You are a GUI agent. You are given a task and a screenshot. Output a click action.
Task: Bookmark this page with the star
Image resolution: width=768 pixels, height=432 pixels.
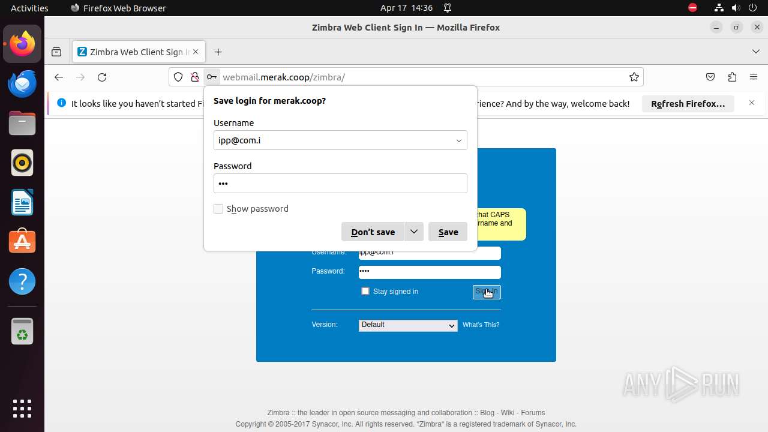634,77
